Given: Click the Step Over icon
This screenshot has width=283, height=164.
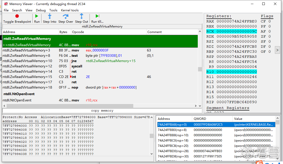Looking at the screenshot, I should (x=66, y=16).
